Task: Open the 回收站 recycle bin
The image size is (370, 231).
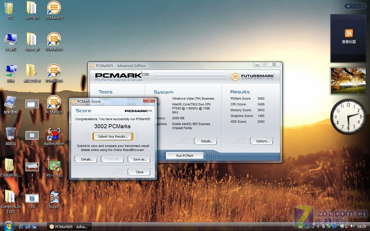Action: coord(10,136)
